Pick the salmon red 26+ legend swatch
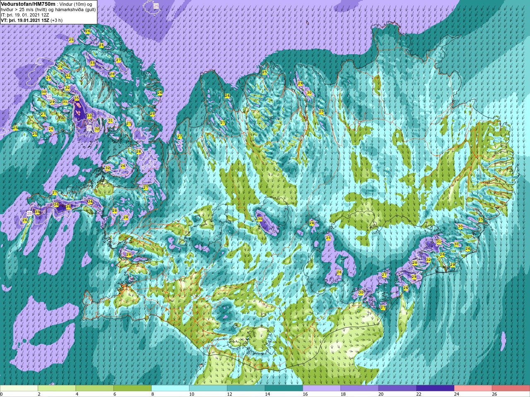Image resolution: width=530 pixels, height=397 pixels. [511, 388]
